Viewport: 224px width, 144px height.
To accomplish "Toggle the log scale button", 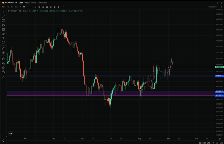I will tap(217, 143).
